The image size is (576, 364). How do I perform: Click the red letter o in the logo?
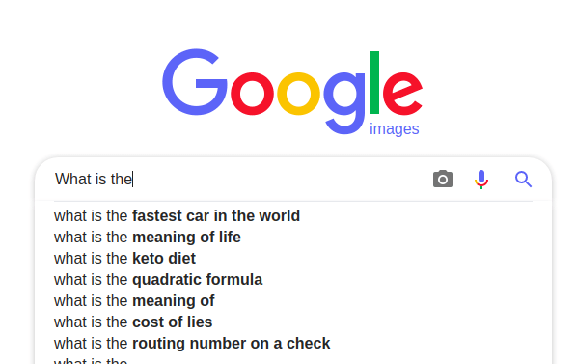(x=252, y=94)
